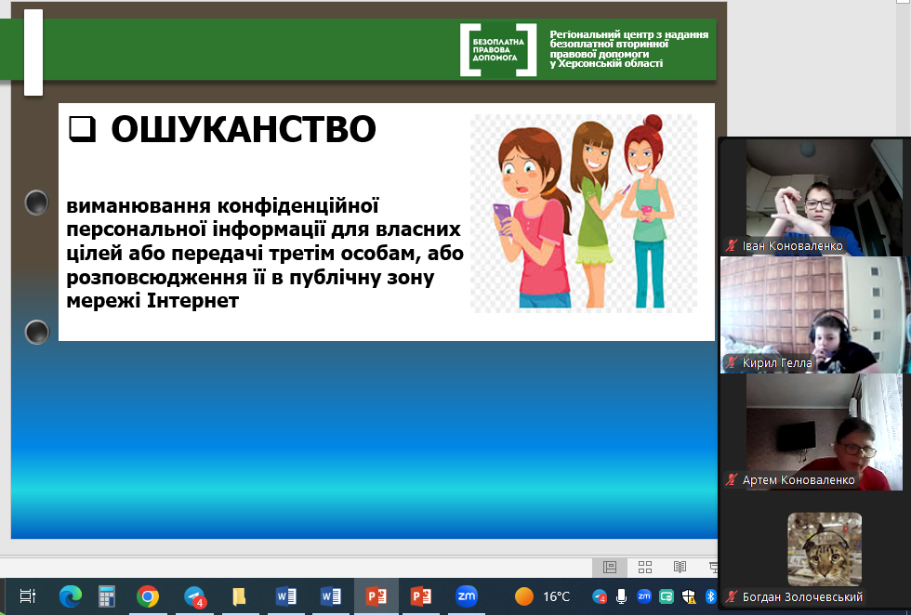Click the name label Артем Коноваленко
Image resolution: width=911 pixels, height=615 pixels.
tap(799, 479)
